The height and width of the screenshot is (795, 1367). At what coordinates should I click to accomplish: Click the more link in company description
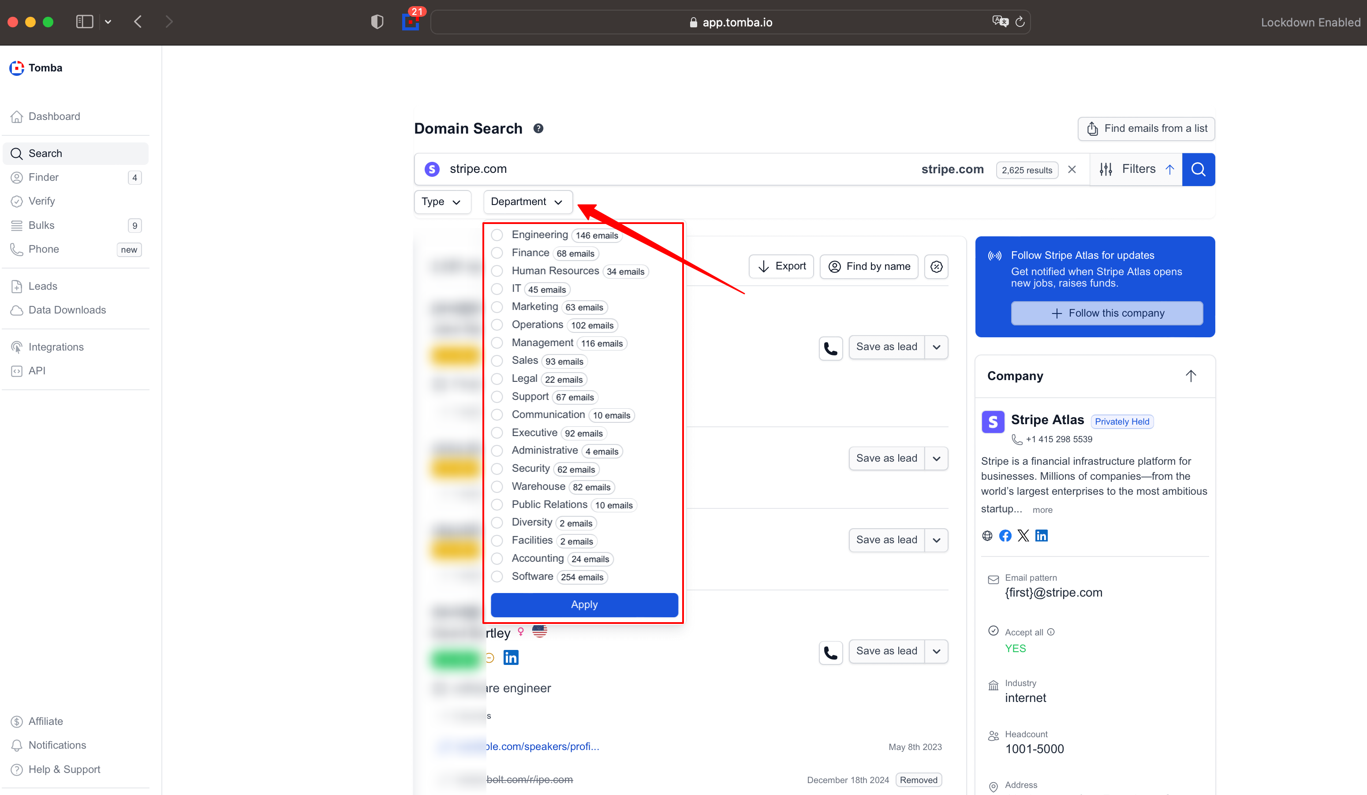click(x=1042, y=510)
